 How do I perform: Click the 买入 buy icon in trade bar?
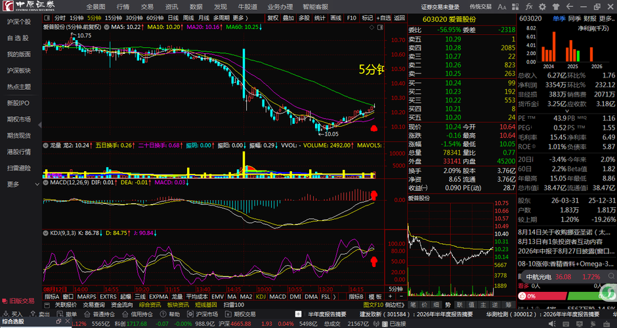pos(7,314)
